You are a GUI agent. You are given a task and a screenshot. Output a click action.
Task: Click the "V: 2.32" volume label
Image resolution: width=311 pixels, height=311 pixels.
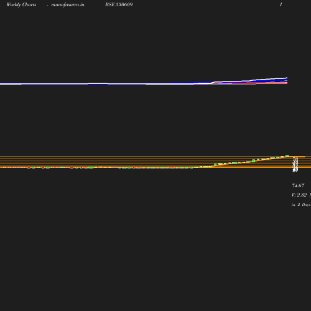(299, 195)
